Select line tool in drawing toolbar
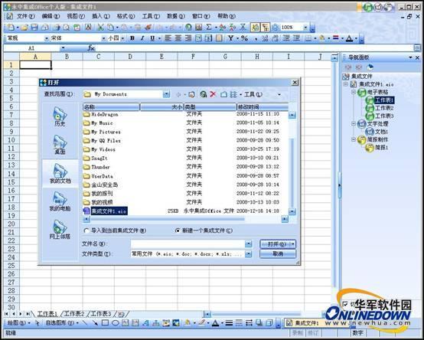This screenshot has height=340, width=424. pyautogui.click(x=85, y=322)
